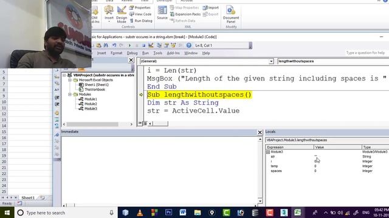The image size is (389, 218).
Task: Click the Project Explorer horizontal scrollbar thumb
Action: 92,124
